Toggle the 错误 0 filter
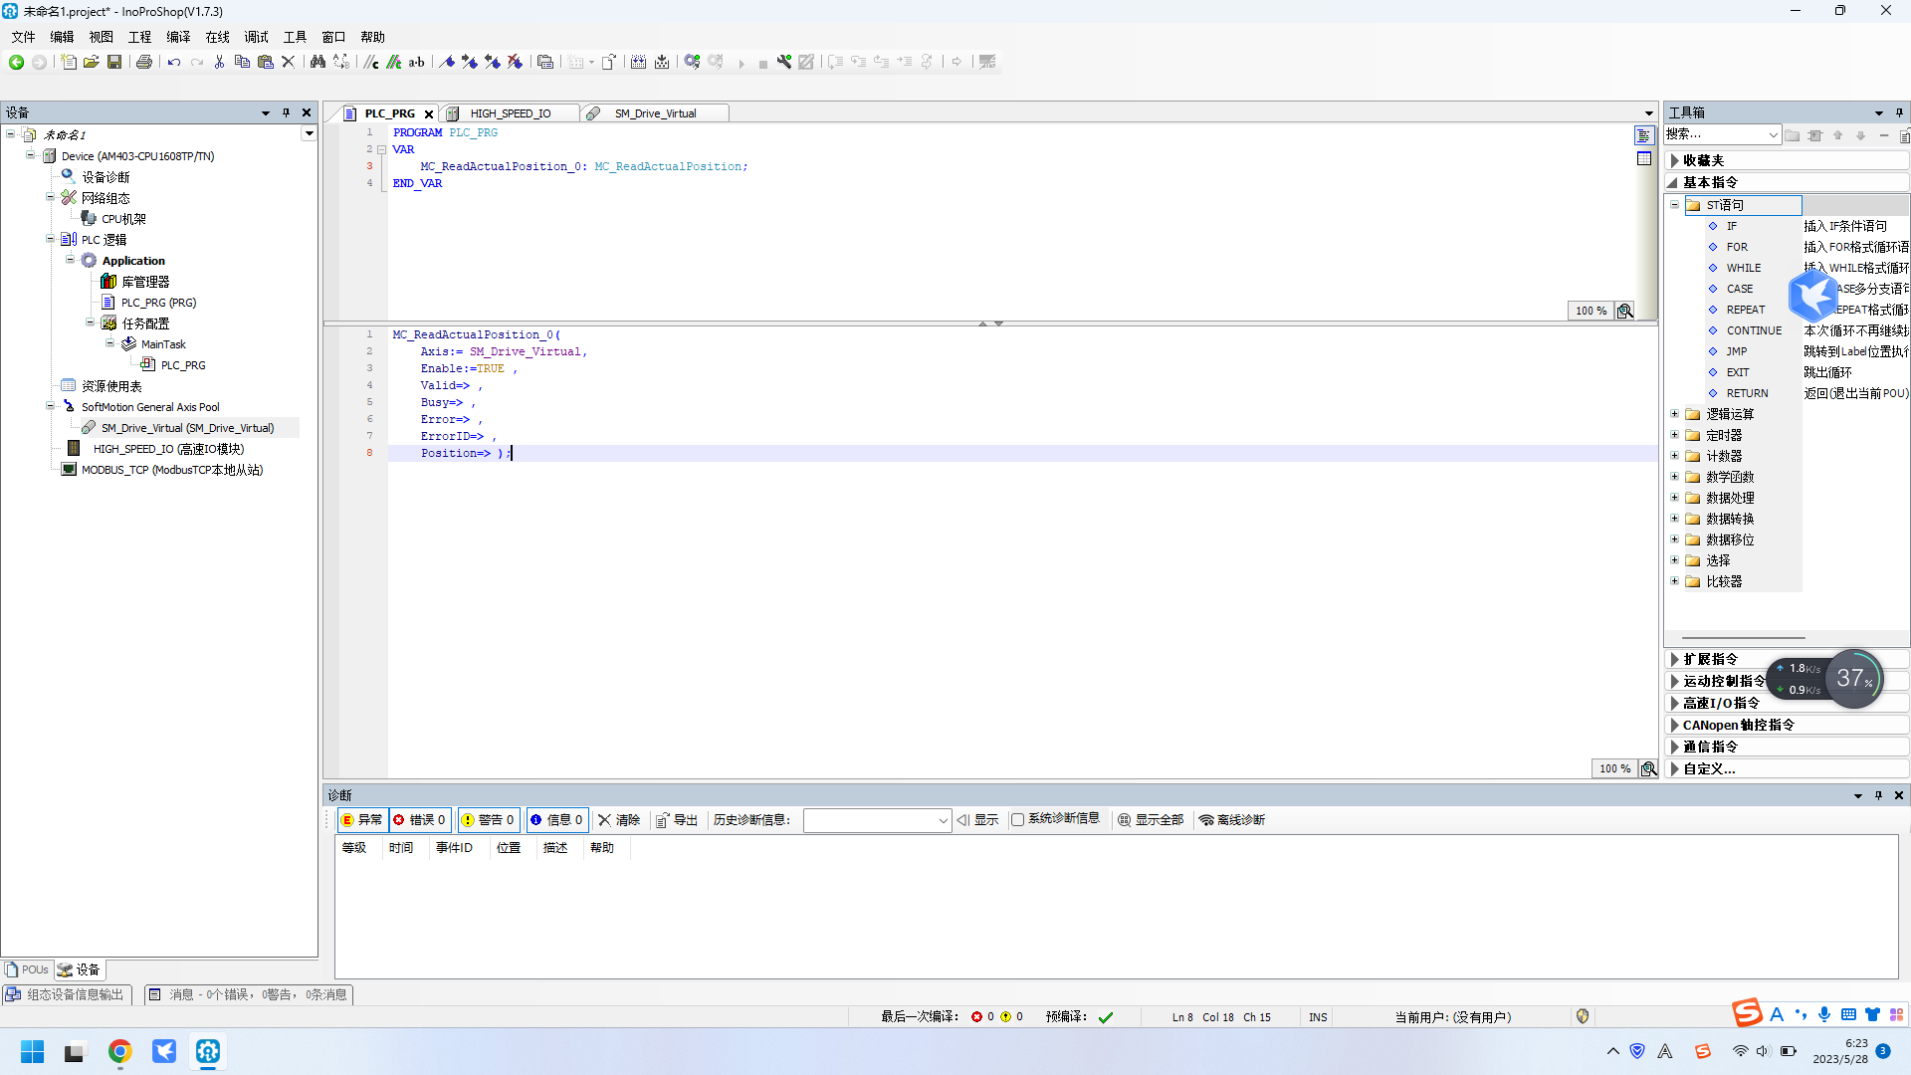 pos(419,820)
